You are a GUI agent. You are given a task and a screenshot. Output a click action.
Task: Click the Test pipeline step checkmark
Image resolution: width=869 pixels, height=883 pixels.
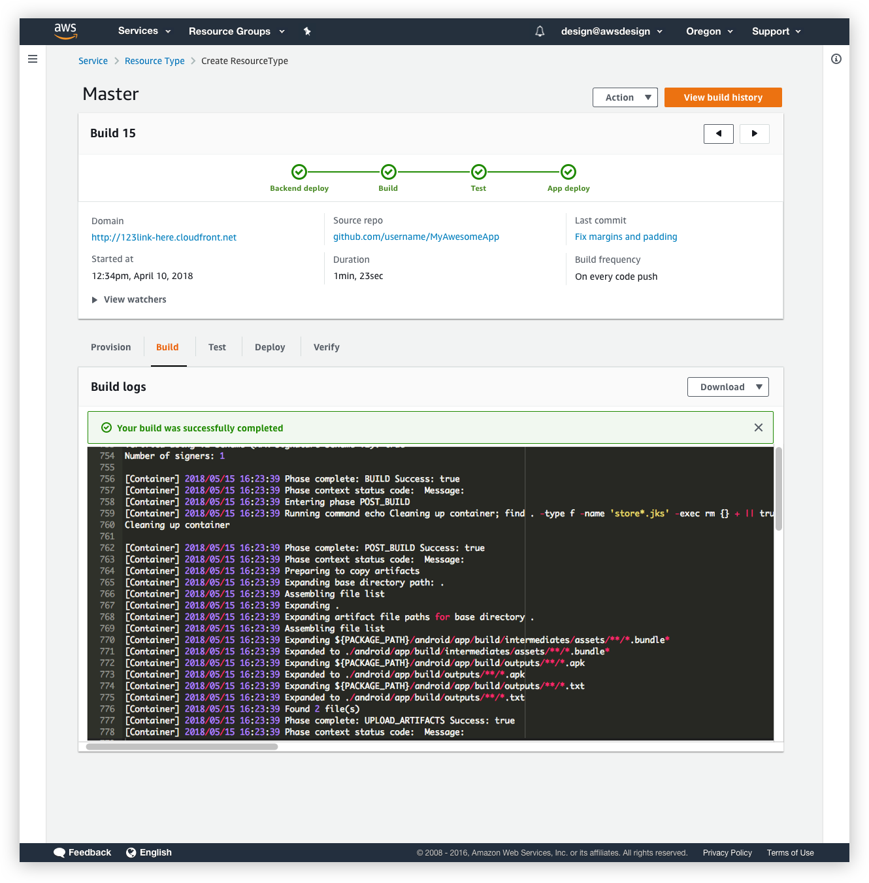[479, 172]
